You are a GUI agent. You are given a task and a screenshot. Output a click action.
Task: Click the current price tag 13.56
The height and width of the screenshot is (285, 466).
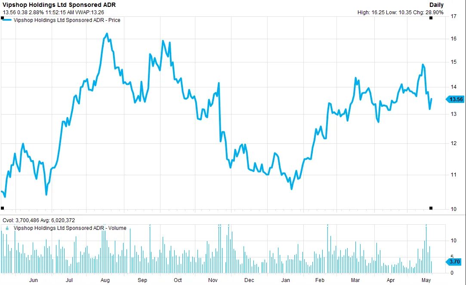point(455,99)
